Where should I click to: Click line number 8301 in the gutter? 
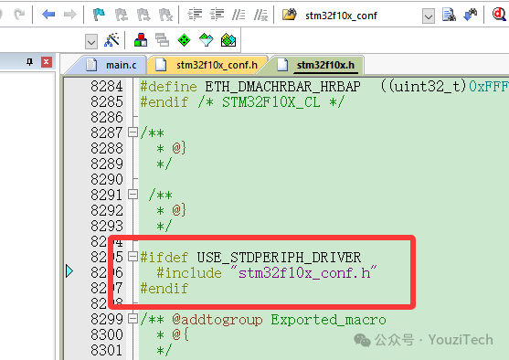107,350
